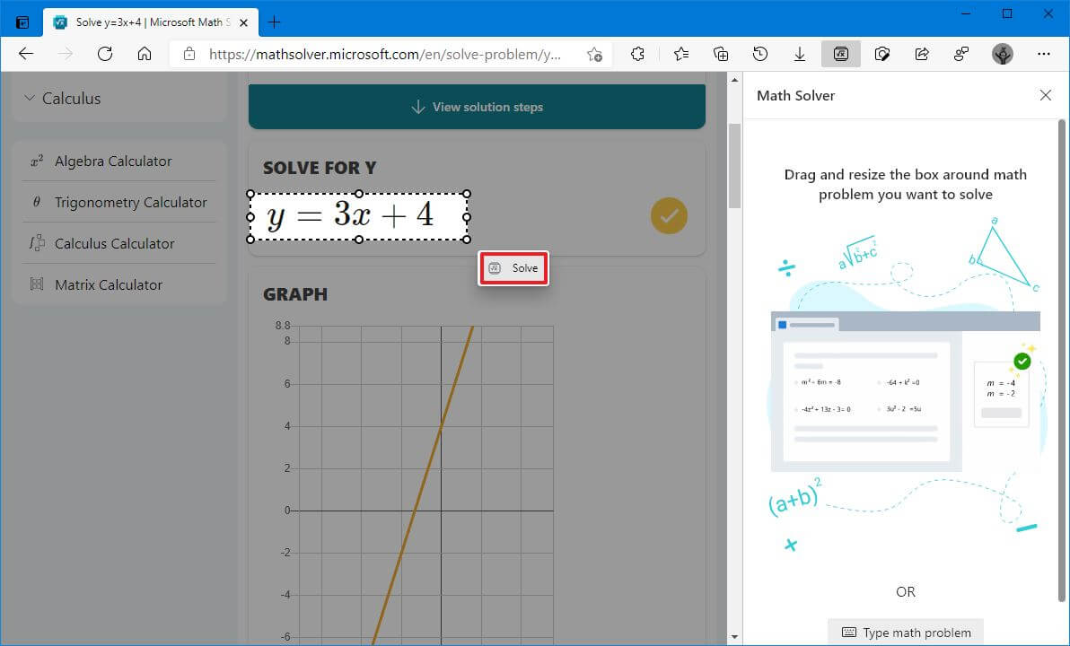View browsing History via the clock icon

[760, 54]
